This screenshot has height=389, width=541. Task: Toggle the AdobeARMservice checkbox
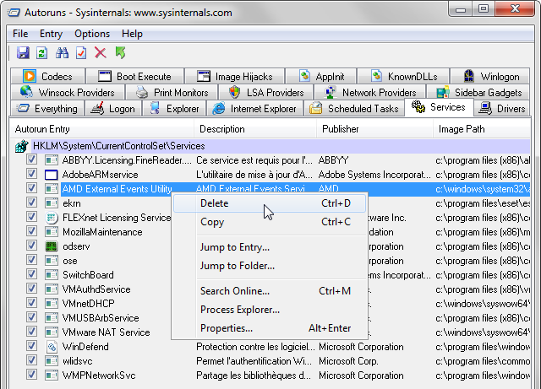coord(32,173)
